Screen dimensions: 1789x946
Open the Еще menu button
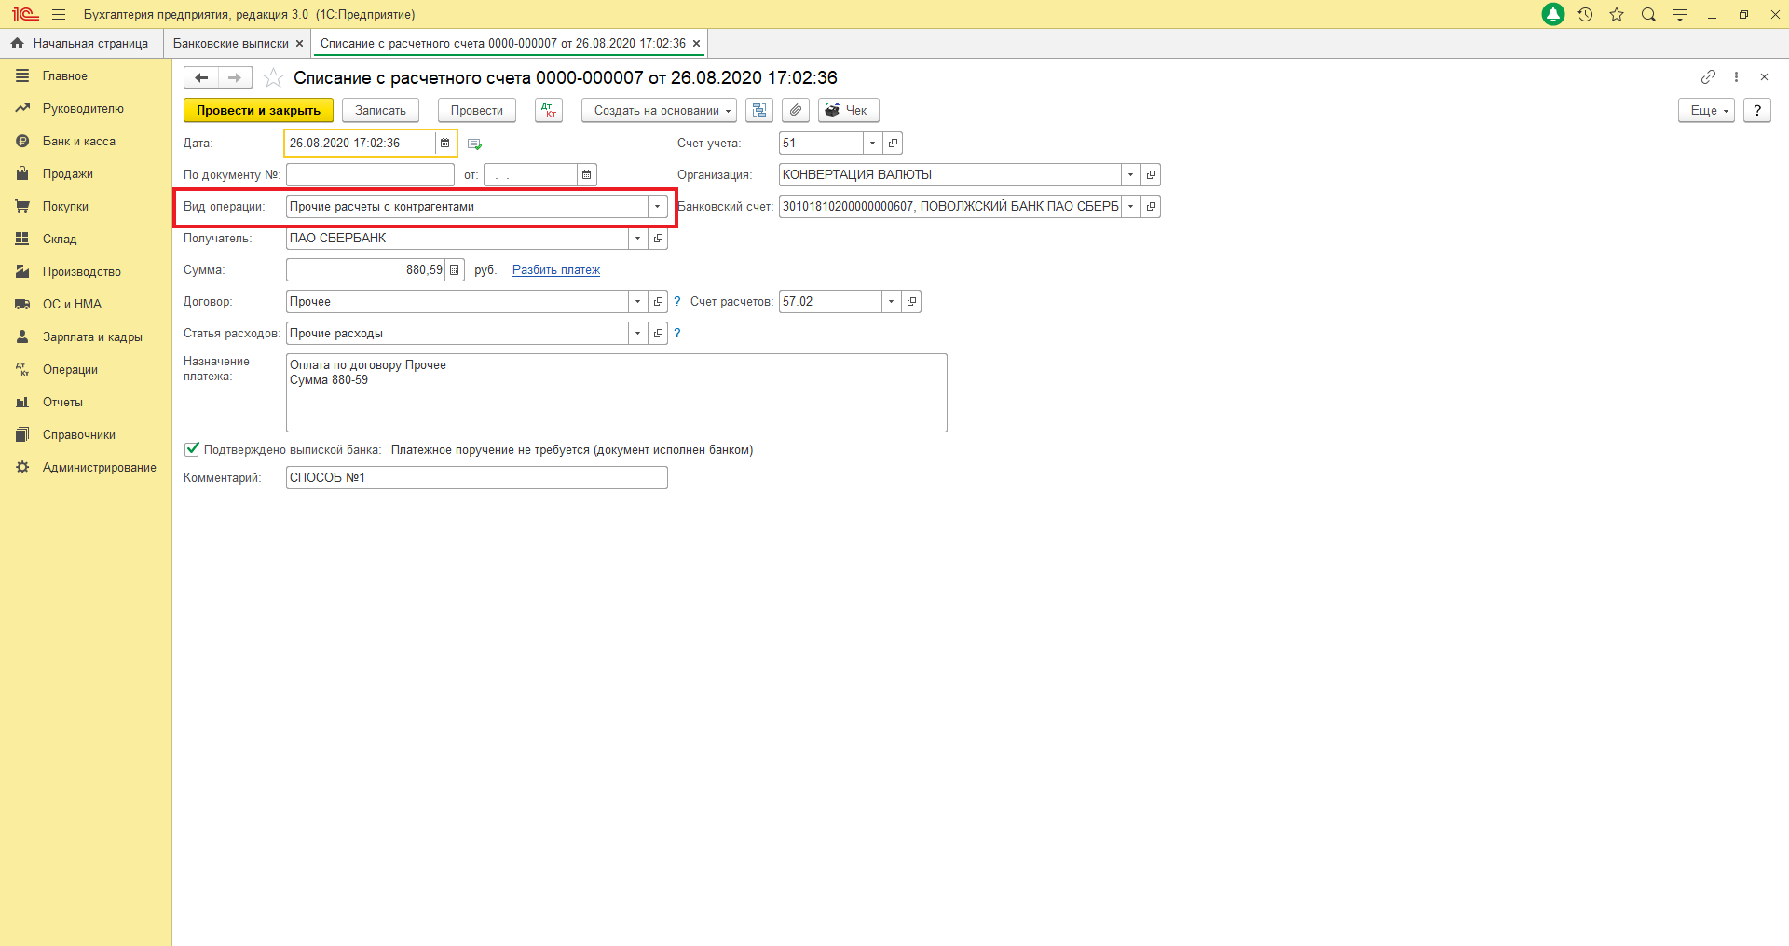[x=1706, y=110]
